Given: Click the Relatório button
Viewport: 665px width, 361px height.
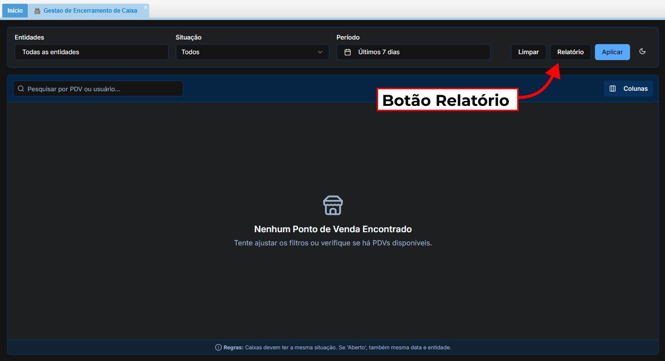Looking at the screenshot, I should (x=570, y=52).
